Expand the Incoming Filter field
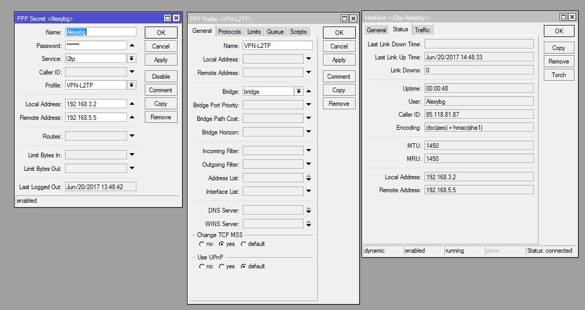This screenshot has width=585, height=310. coord(308,151)
